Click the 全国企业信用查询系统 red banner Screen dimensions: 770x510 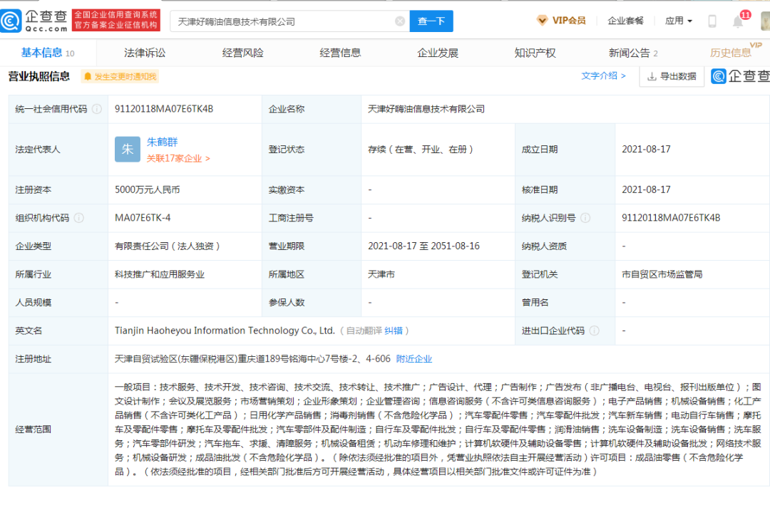point(116,20)
